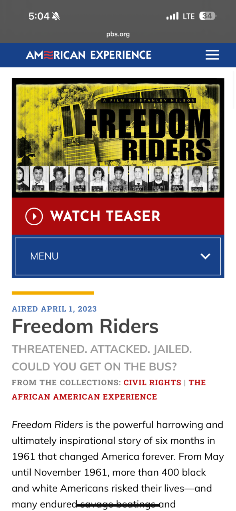236x511 pixels.
Task: Tap the 'Threatened. Attacked. Jailed.' tagline
Action: tap(102, 349)
